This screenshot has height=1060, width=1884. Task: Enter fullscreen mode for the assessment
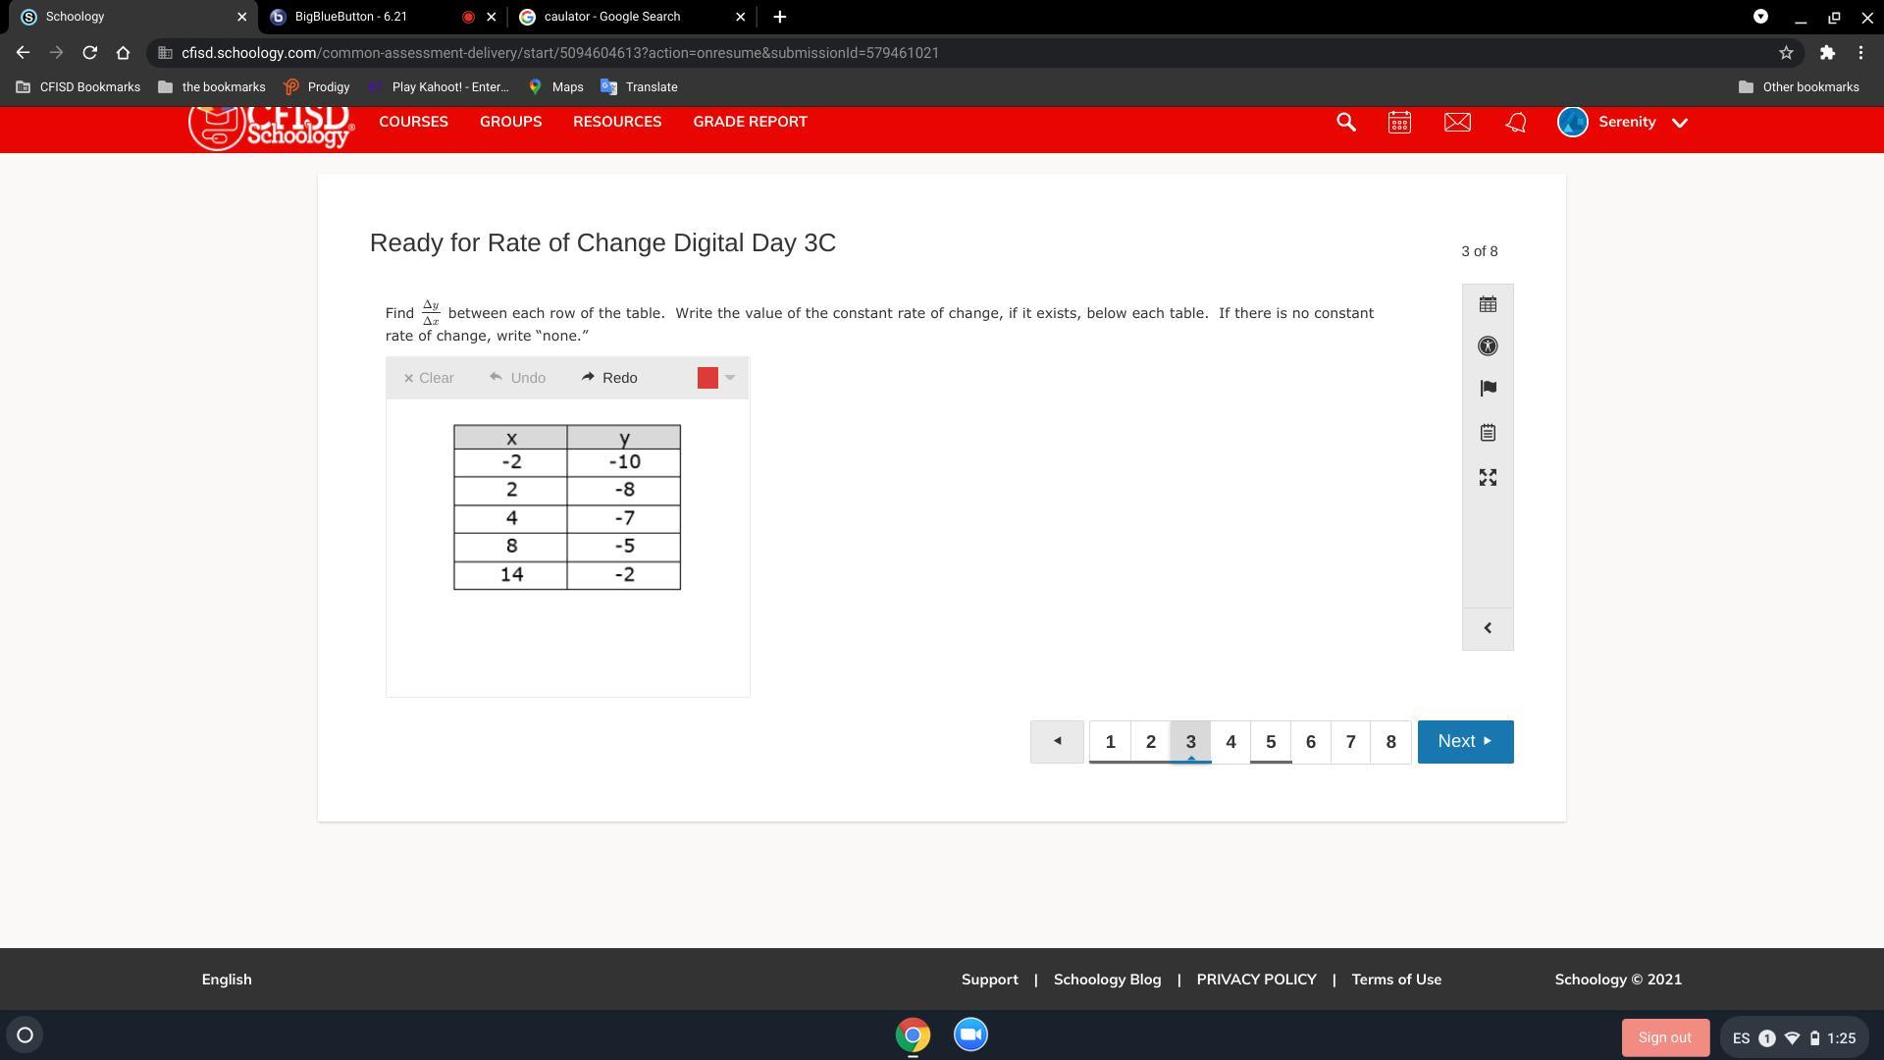tap(1488, 477)
